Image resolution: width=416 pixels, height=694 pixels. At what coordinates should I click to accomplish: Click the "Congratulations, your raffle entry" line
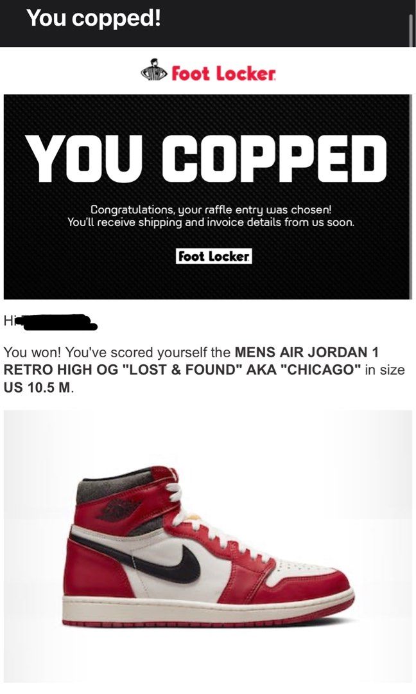(211, 209)
